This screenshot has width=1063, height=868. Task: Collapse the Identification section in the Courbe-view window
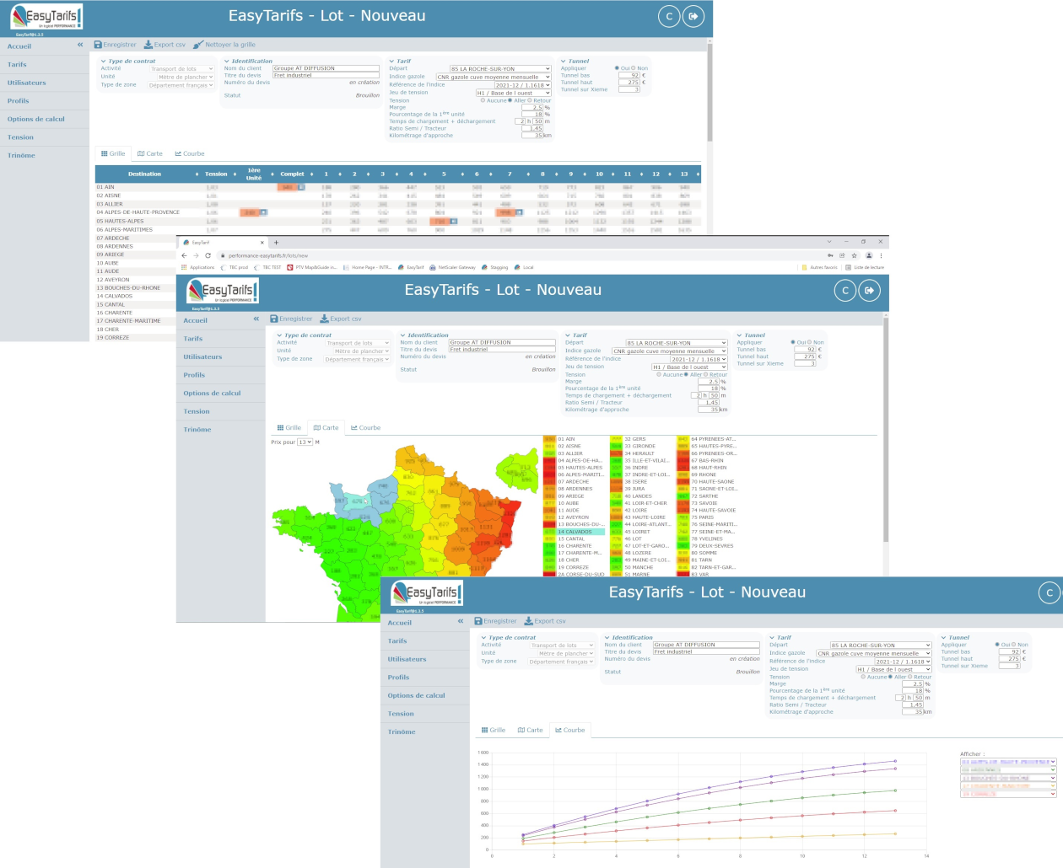(x=607, y=637)
